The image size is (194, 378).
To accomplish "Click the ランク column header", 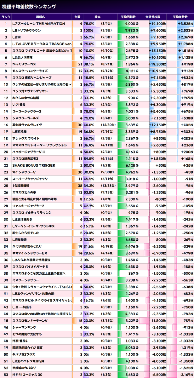I will tap(5, 17).
